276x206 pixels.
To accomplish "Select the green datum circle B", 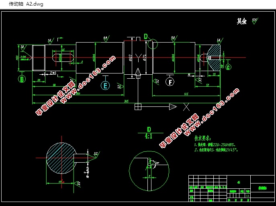I will (x=22, y=79).
